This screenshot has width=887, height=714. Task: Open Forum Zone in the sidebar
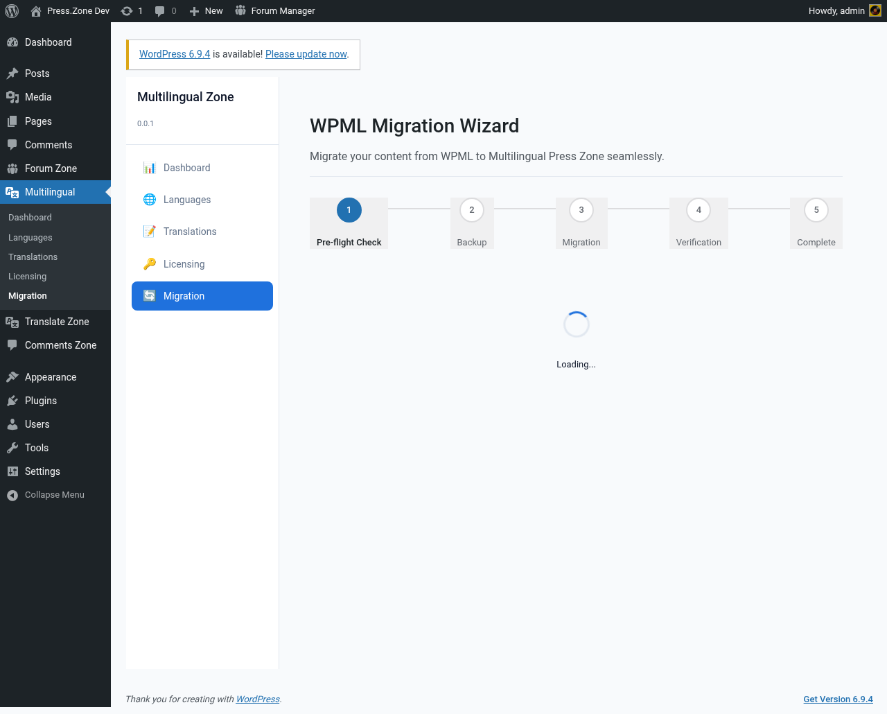55,168
